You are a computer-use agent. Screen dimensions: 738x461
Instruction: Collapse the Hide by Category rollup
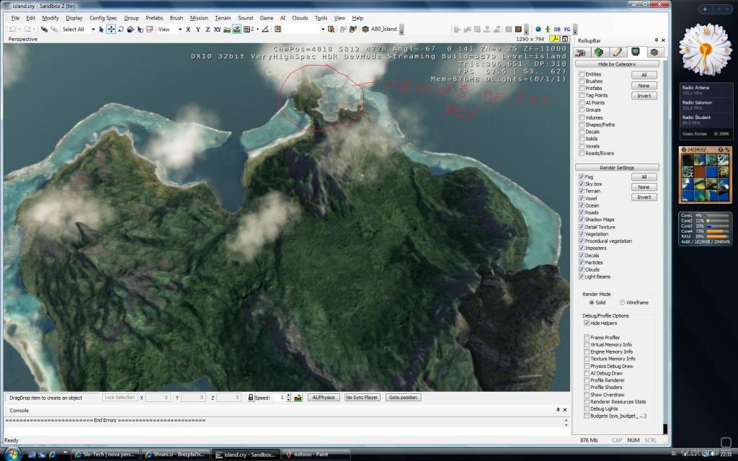[617, 64]
